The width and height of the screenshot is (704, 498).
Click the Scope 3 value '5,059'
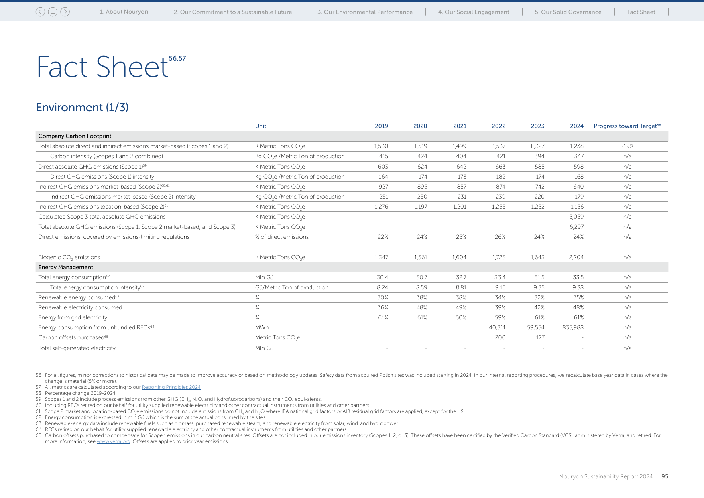[576, 217]
